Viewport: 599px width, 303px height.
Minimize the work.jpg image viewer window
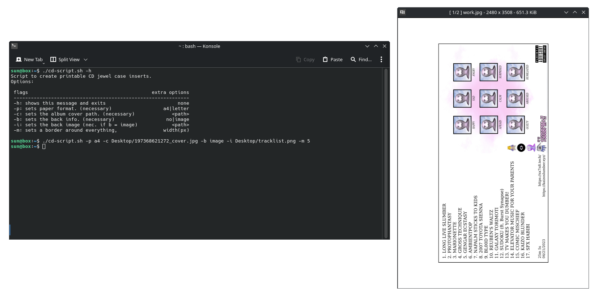[566, 12]
